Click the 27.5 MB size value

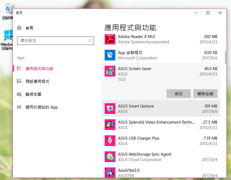coord(210,122)
